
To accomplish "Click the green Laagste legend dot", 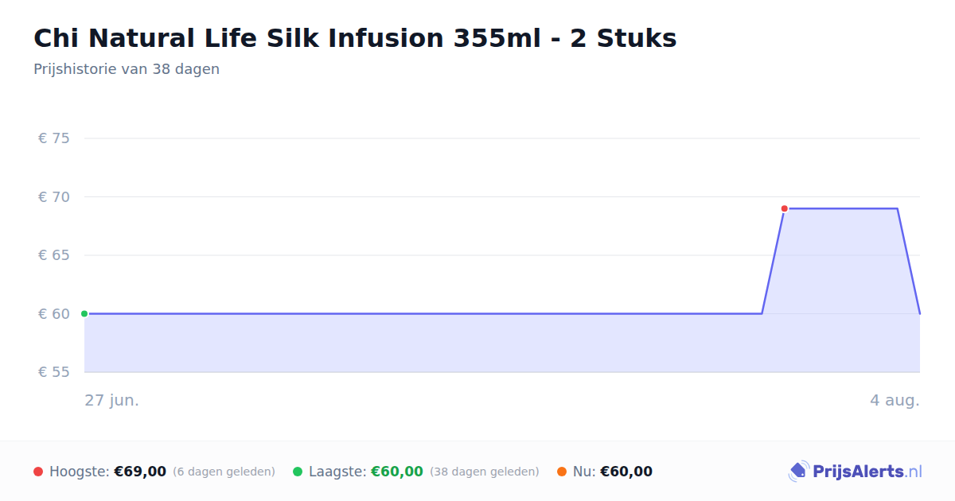I will pyautogui.click(x=298, y=472).
